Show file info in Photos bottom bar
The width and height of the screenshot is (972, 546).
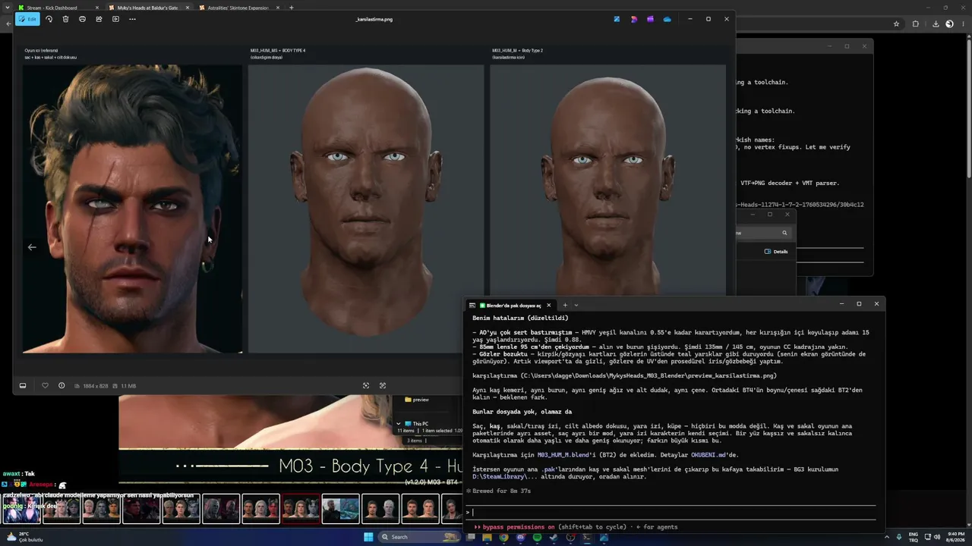tap(62, 386)
